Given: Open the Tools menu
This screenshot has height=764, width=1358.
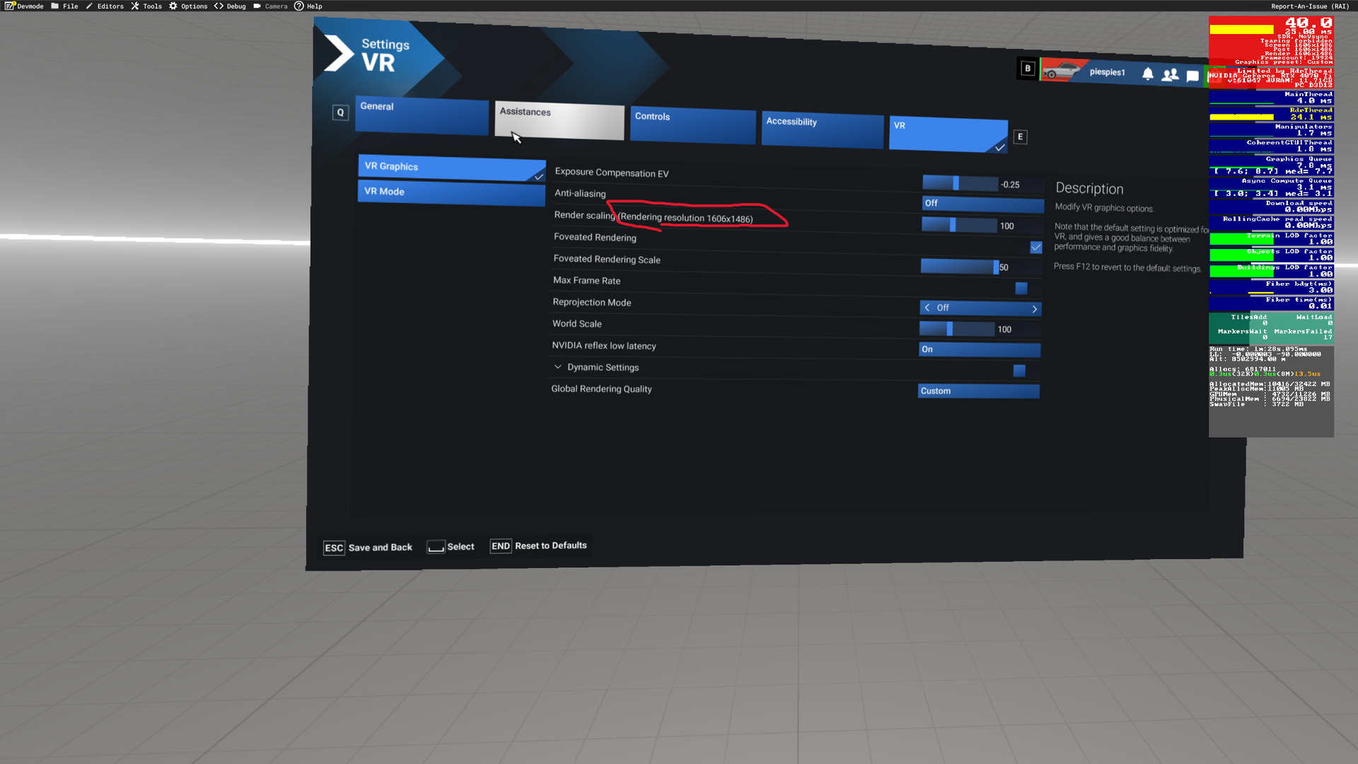Looking at the screenshot, I should point(146,6).
